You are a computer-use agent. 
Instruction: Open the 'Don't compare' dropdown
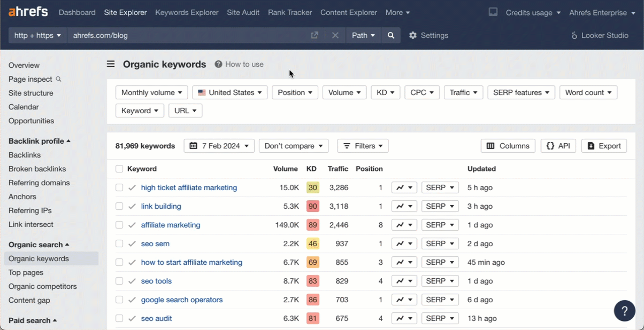pyautogui.click(x=293, y=146)
